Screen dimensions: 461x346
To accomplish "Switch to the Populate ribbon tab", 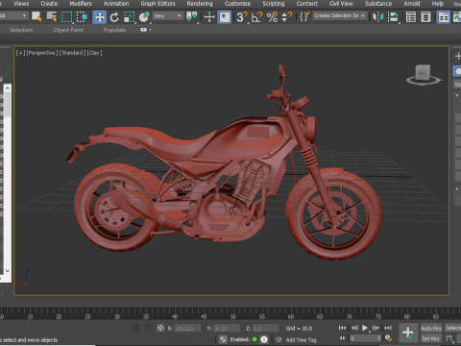I will [x=114, y=30].
